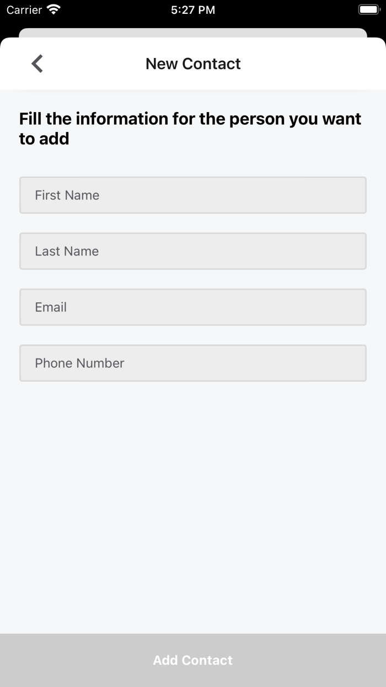
Task: Tap the 'Email' placeholder text
Action: click(x=51, y=307)
